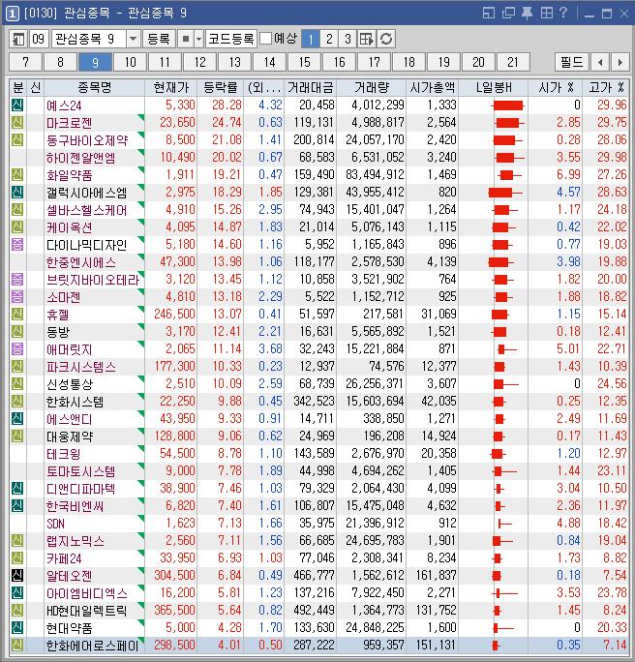Select the 한화에어로스페이 row
Viewport: 635px width, 662px height.
point(319,646)
